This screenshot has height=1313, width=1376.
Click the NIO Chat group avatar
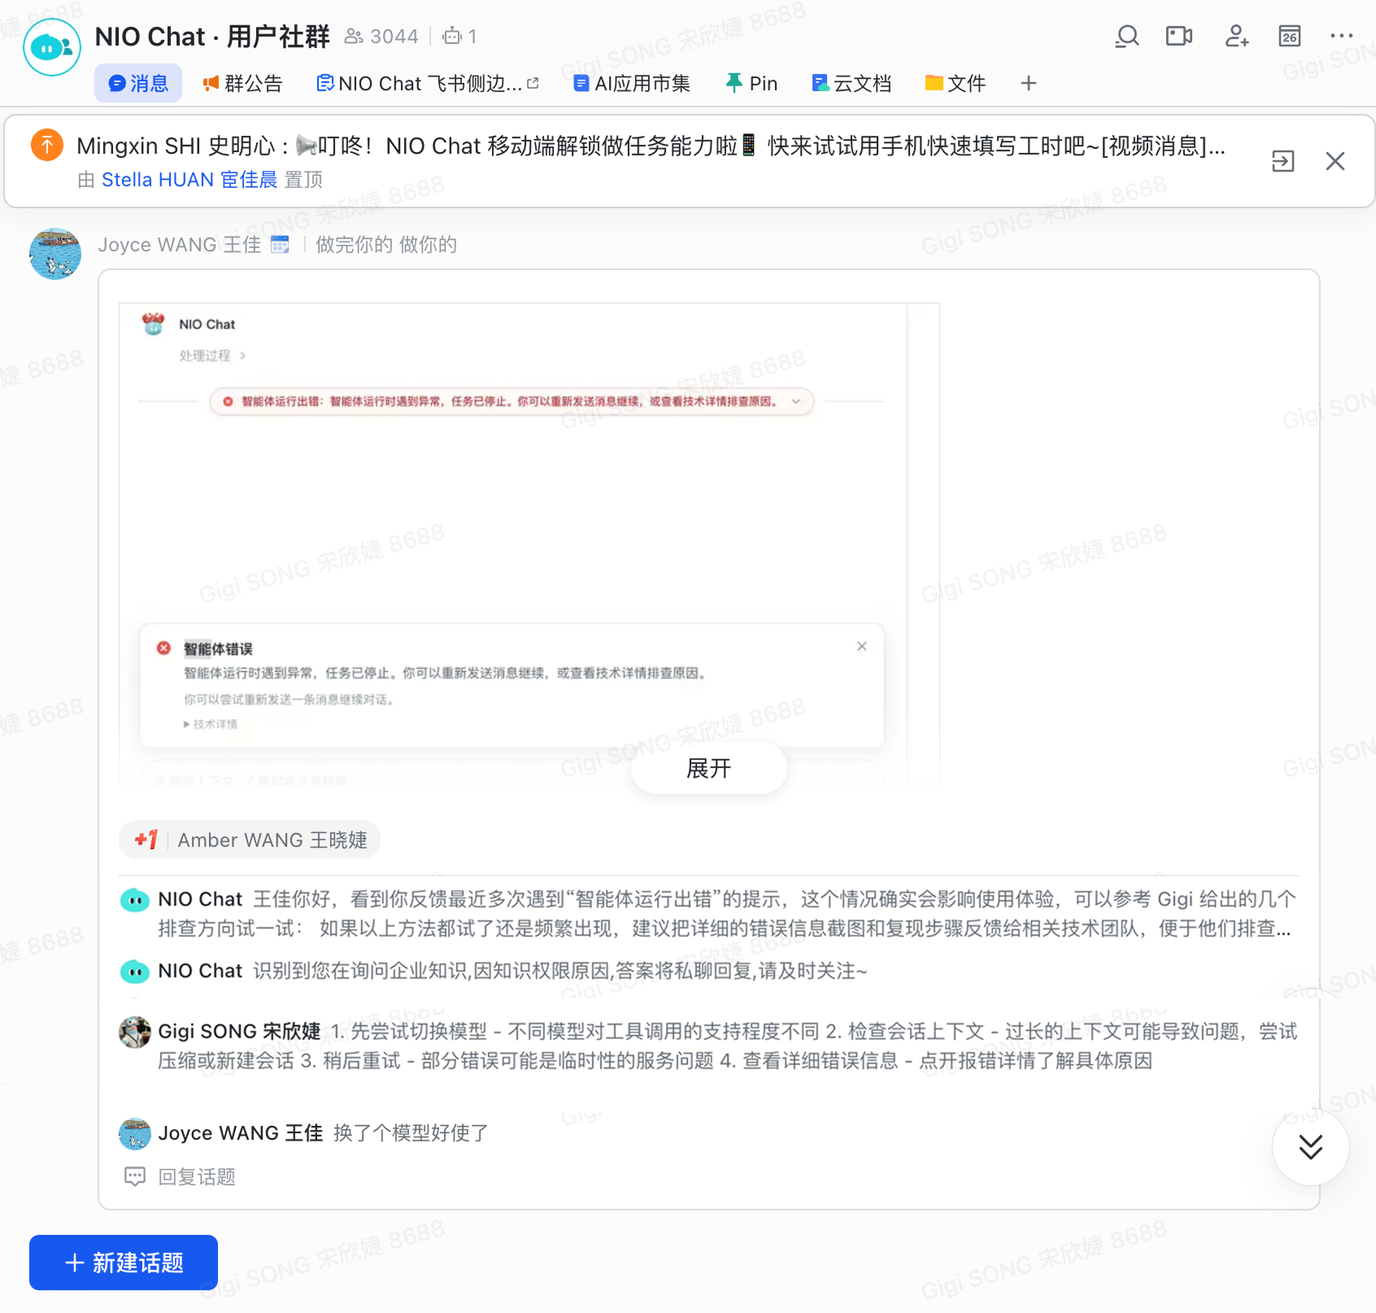click(x=52, y=47)
